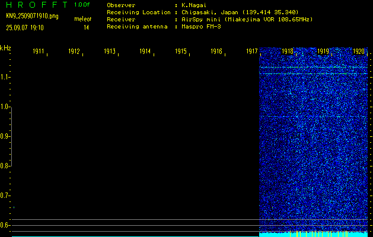Click the 1.0 kHz frequency label

click(4, 107)
